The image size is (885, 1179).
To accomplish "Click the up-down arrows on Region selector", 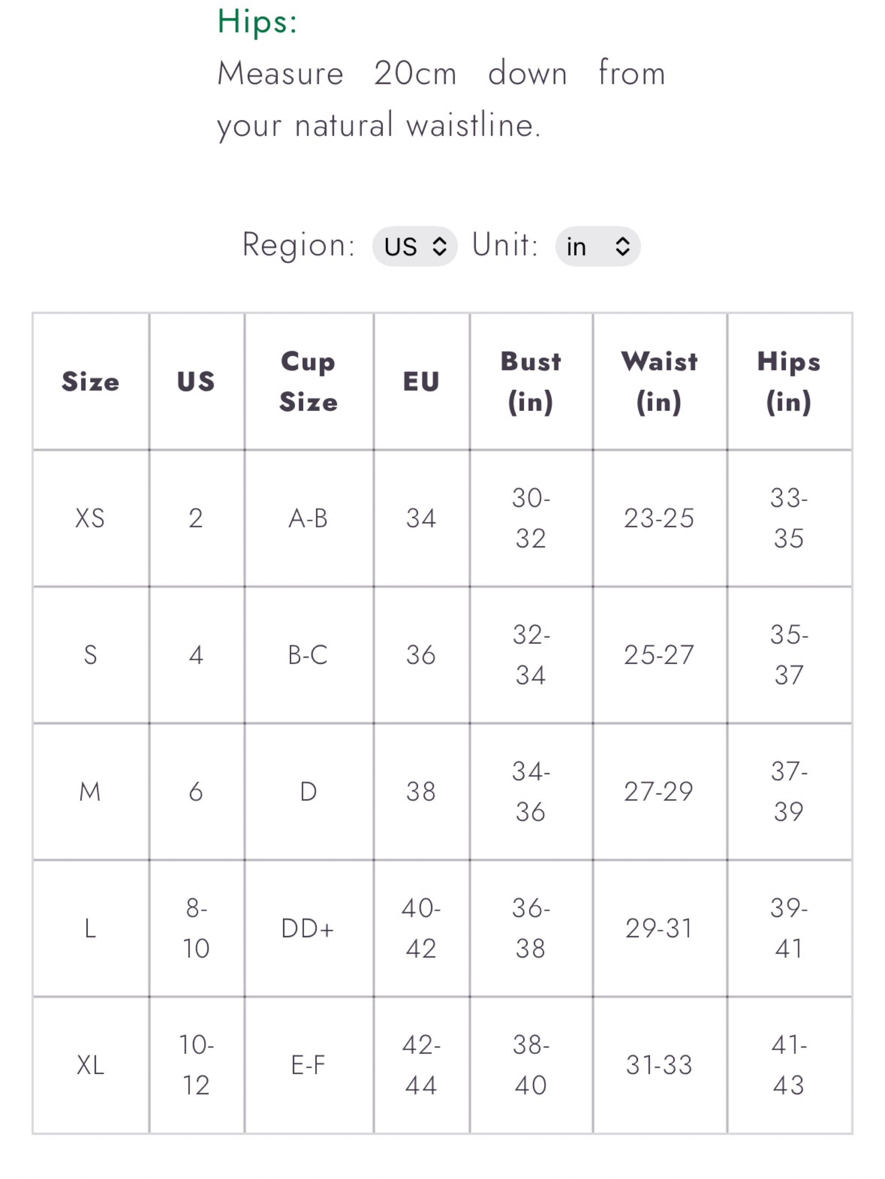I will (440, 246).
